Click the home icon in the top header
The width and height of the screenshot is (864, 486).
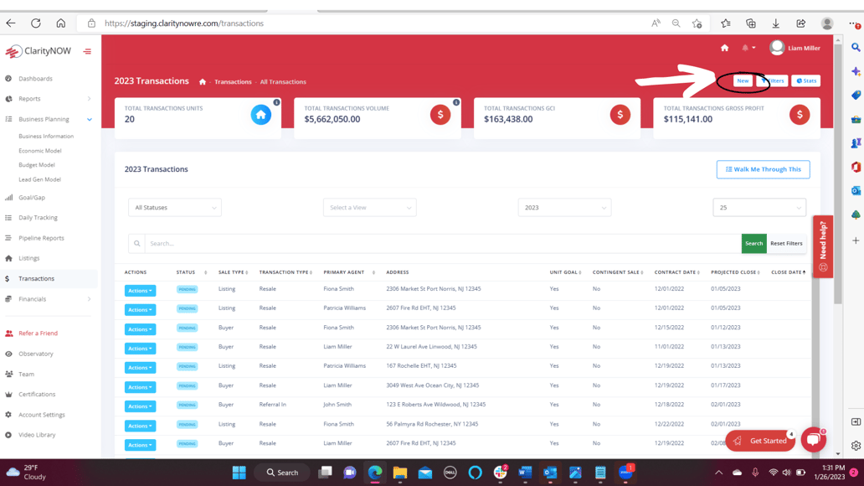[x=724, y=49]
